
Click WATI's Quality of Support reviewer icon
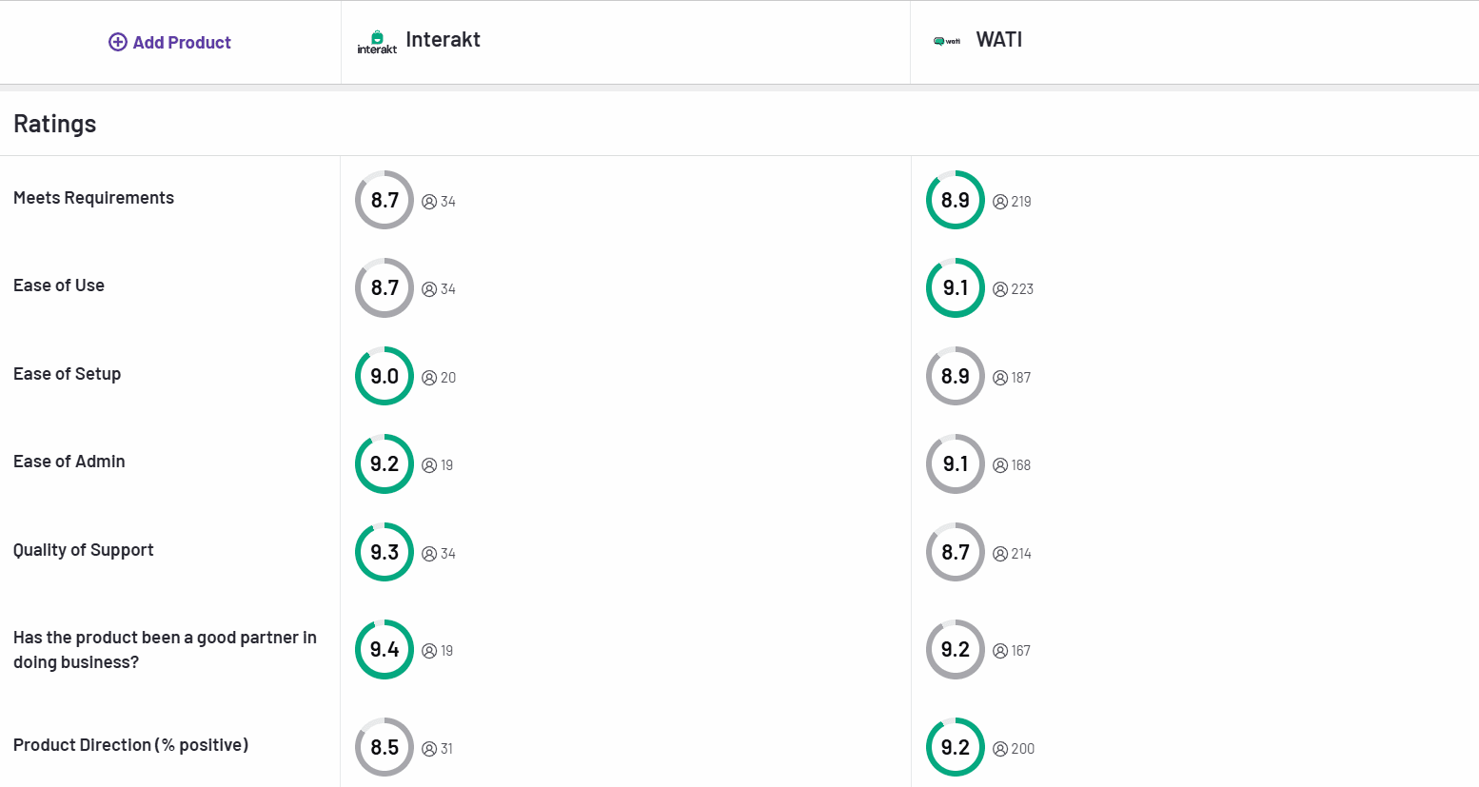coord(1000,554)
